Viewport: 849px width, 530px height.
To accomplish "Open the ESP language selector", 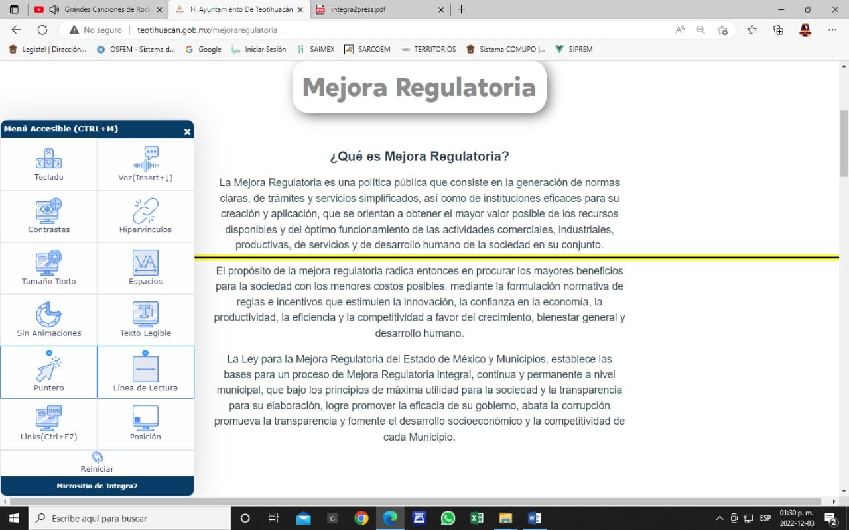I will tap(765, 518).
